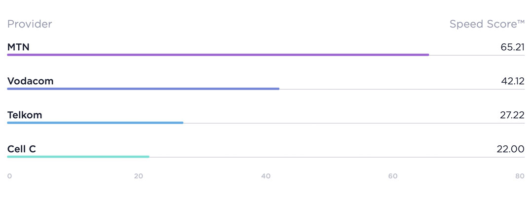Select the Telkom provider label

pos(25,115)
